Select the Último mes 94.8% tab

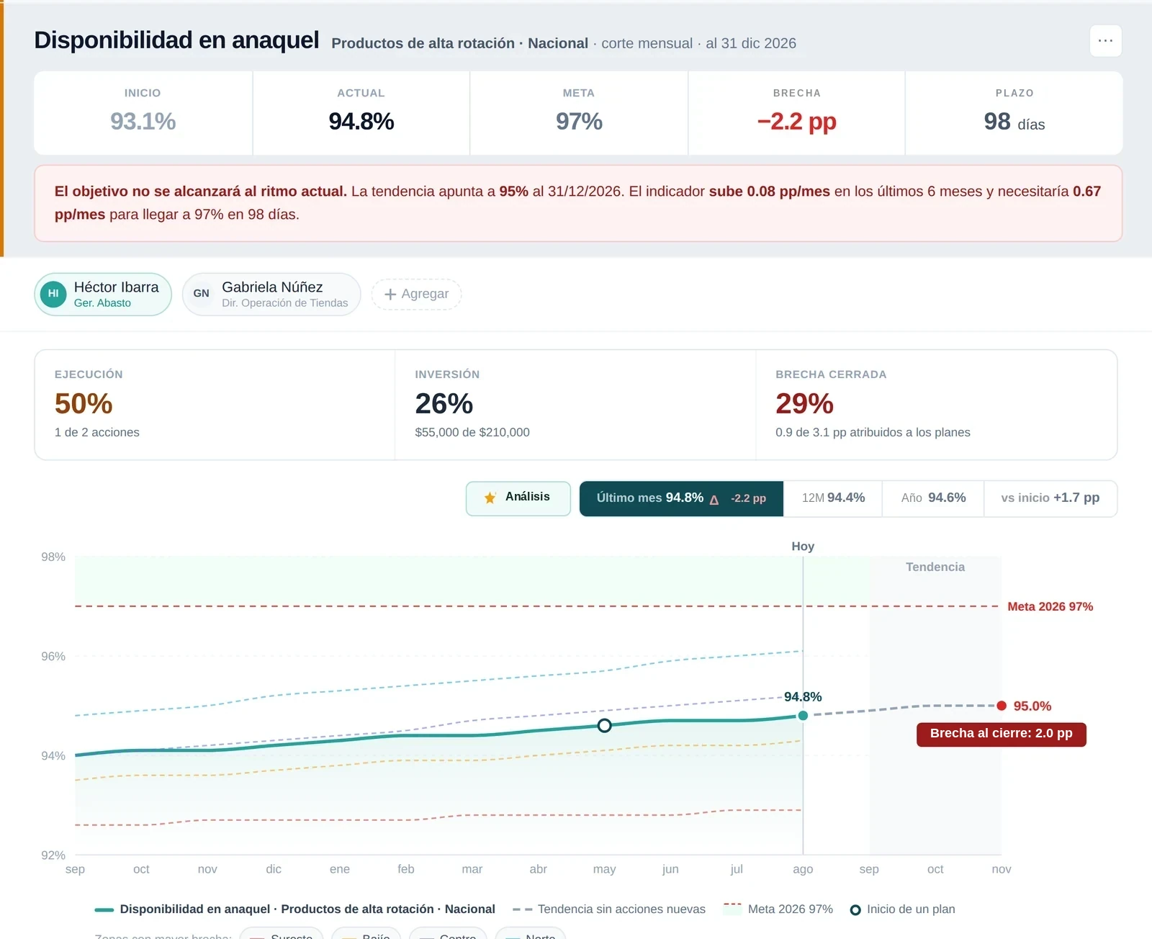[681, 498]
